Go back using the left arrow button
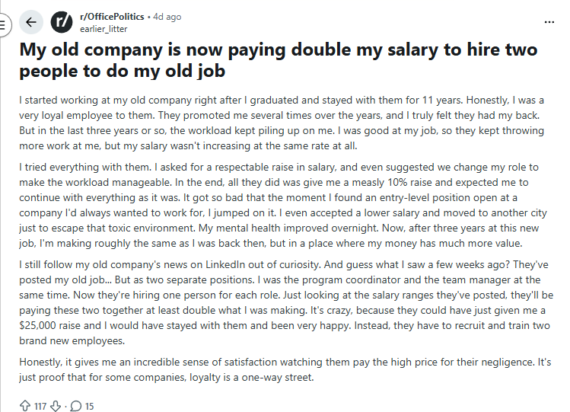This screenshot has width=570, height=412. (31, 22)
